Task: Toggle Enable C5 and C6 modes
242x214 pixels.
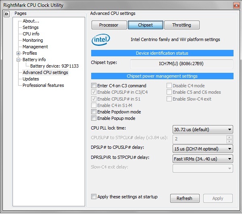Action: click(169, 92)
